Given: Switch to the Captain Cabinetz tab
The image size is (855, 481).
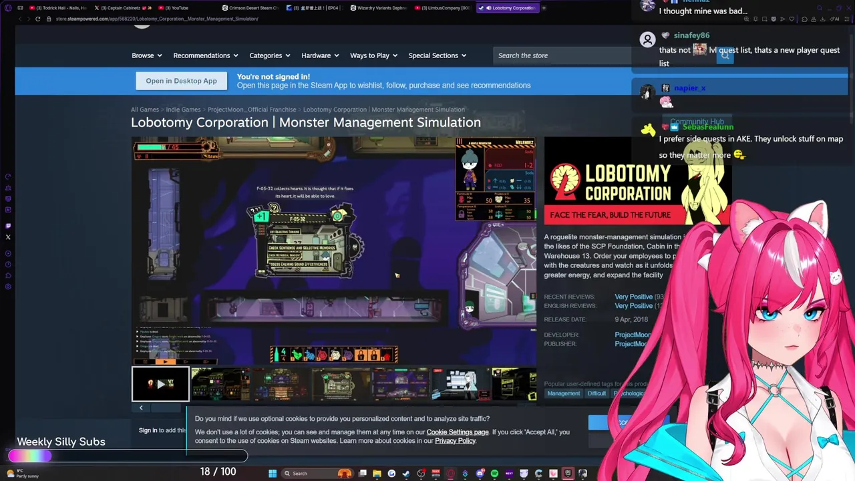Looking at the screenshot, I should 123,8.
